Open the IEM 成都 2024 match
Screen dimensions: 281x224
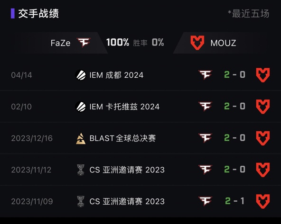[140, 75]
